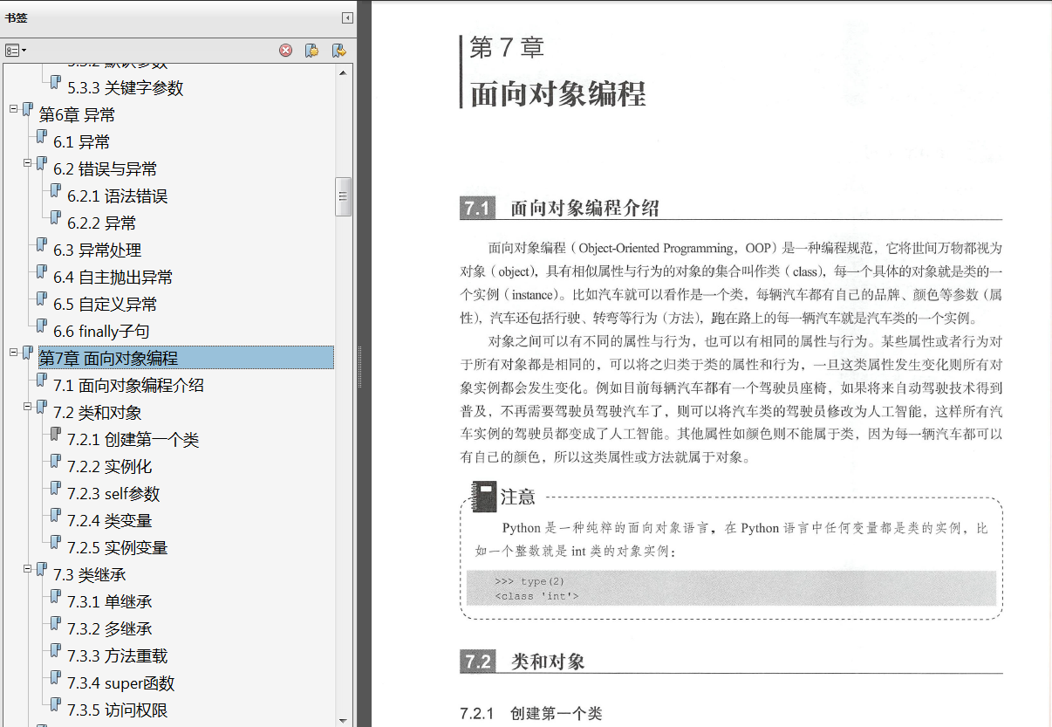Screen dimensions: 1052x727
Task: Collapse the 书签 panel with arrow button
Action: tap(347, 17)
